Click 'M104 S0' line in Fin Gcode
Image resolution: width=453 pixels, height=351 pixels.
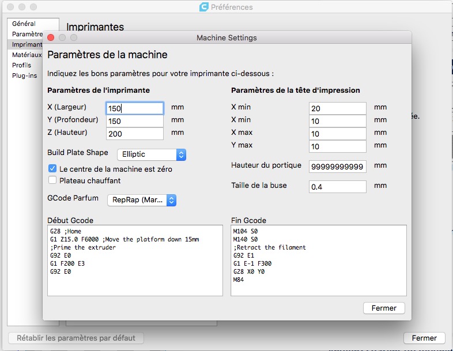246,231
